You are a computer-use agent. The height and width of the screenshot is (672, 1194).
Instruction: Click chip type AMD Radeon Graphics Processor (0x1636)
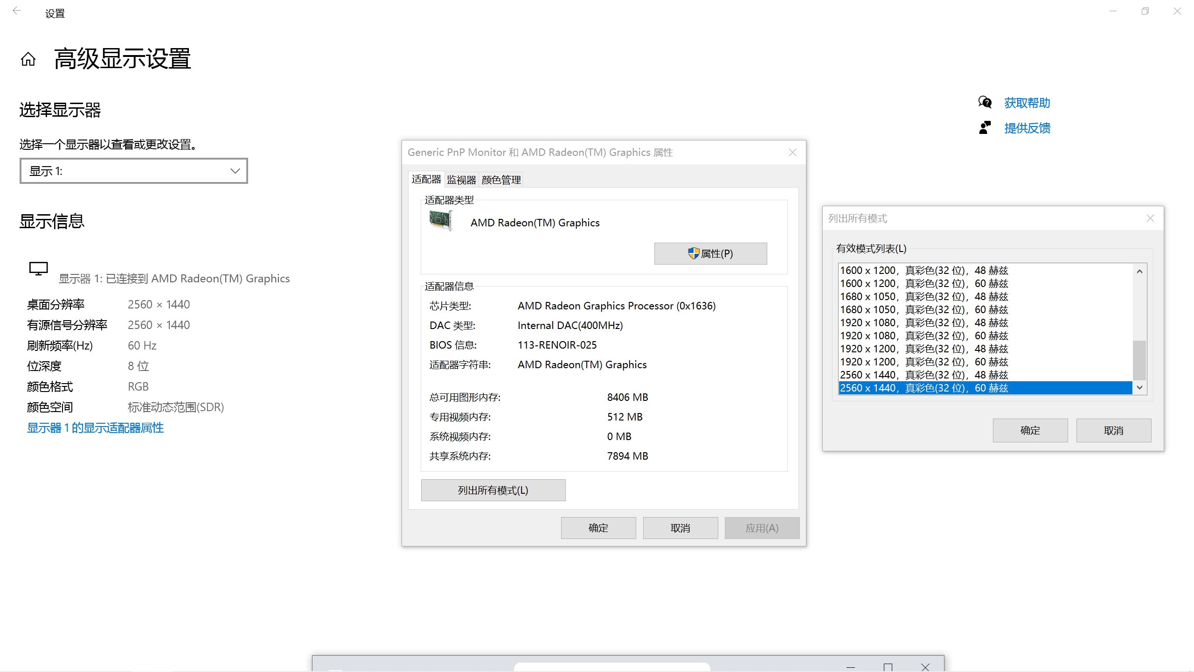coord(617,306)
